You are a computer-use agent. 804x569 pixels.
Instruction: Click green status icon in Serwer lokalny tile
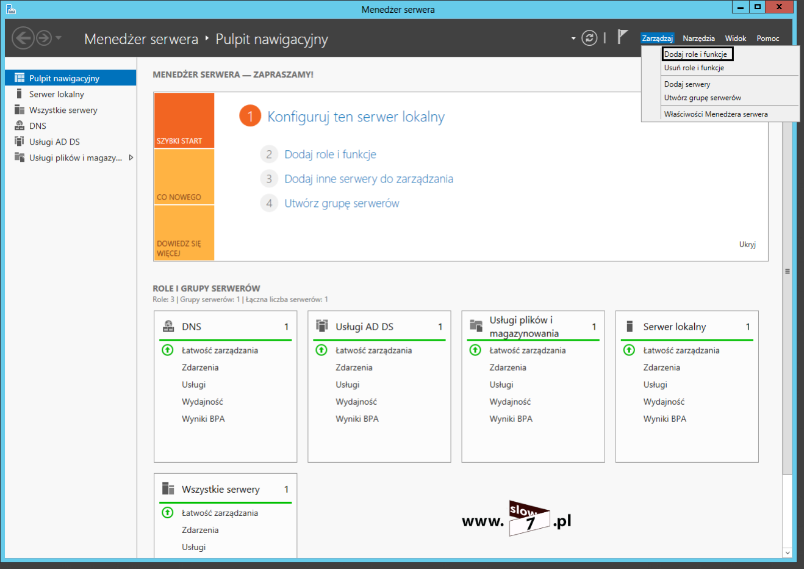click(629, 350)
